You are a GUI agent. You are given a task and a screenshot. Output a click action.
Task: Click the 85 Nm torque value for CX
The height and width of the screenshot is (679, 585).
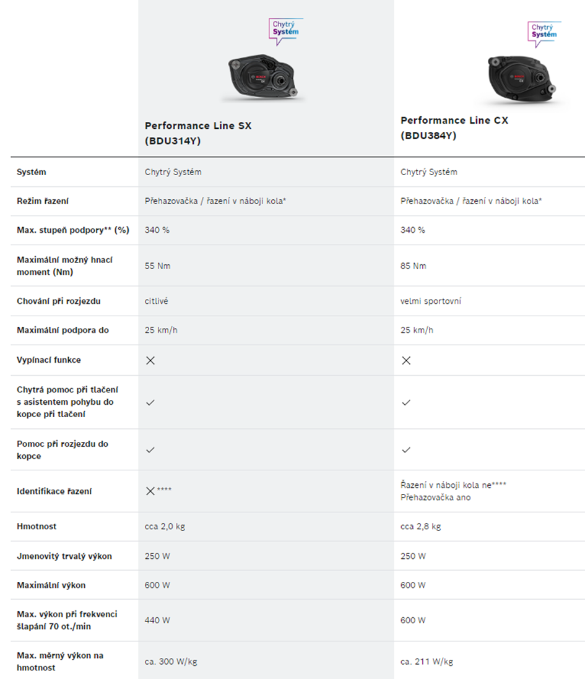click(x=413, y=266)
